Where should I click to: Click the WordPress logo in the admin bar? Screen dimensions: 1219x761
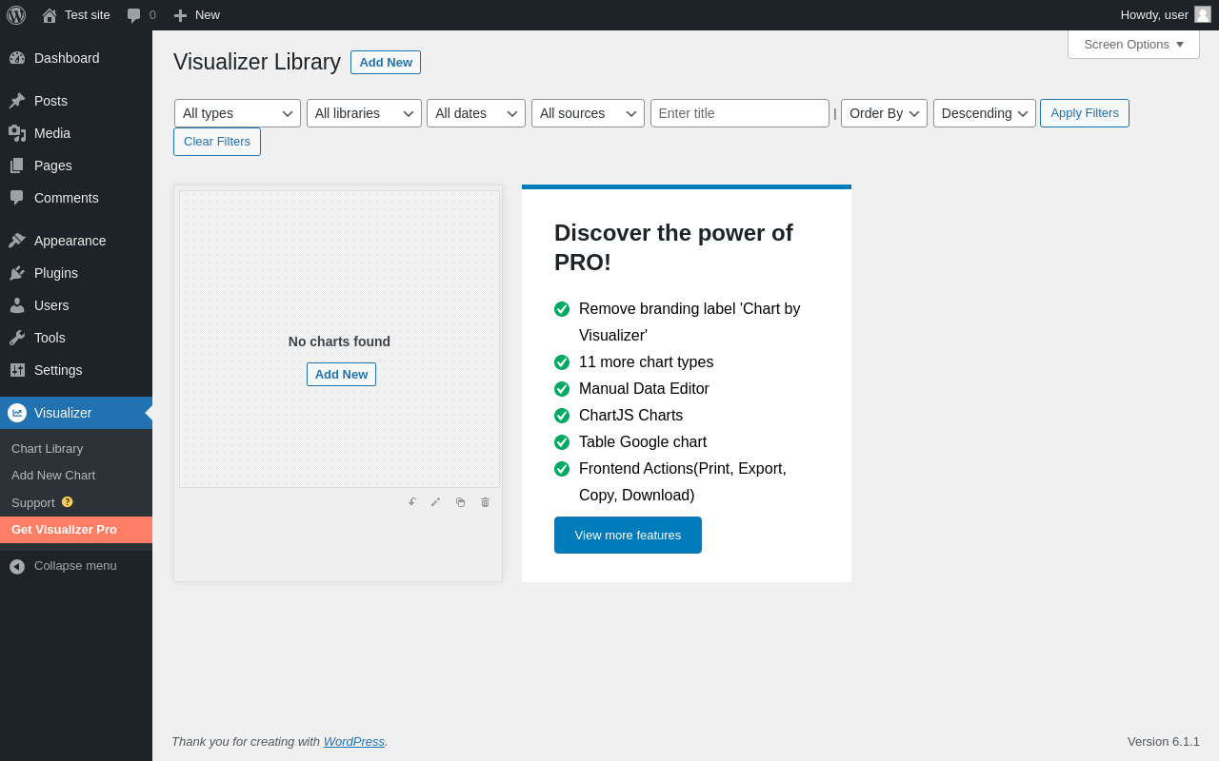click(x=16, y=15)
